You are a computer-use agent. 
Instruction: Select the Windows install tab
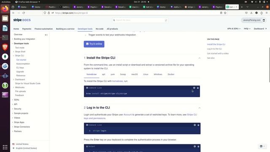click(158, 74)
